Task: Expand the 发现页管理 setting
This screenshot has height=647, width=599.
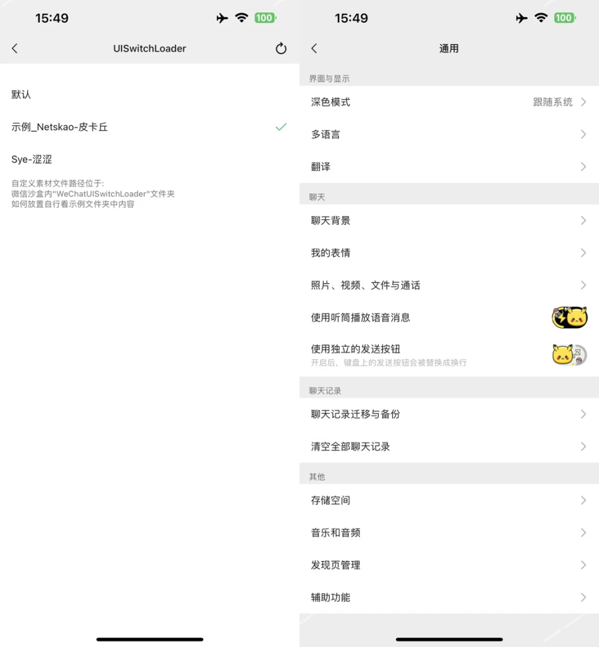Action: point(449,565)
